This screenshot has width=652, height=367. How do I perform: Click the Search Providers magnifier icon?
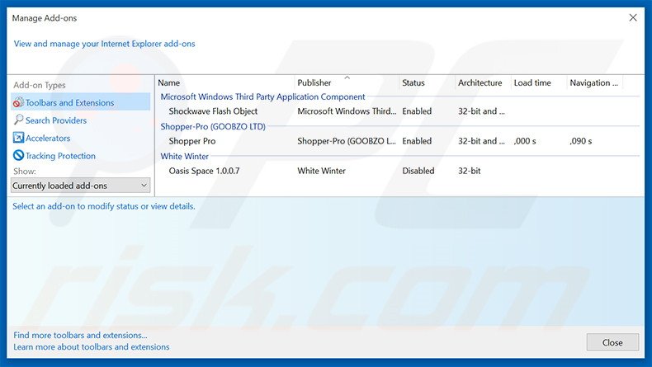pos(18,120)
